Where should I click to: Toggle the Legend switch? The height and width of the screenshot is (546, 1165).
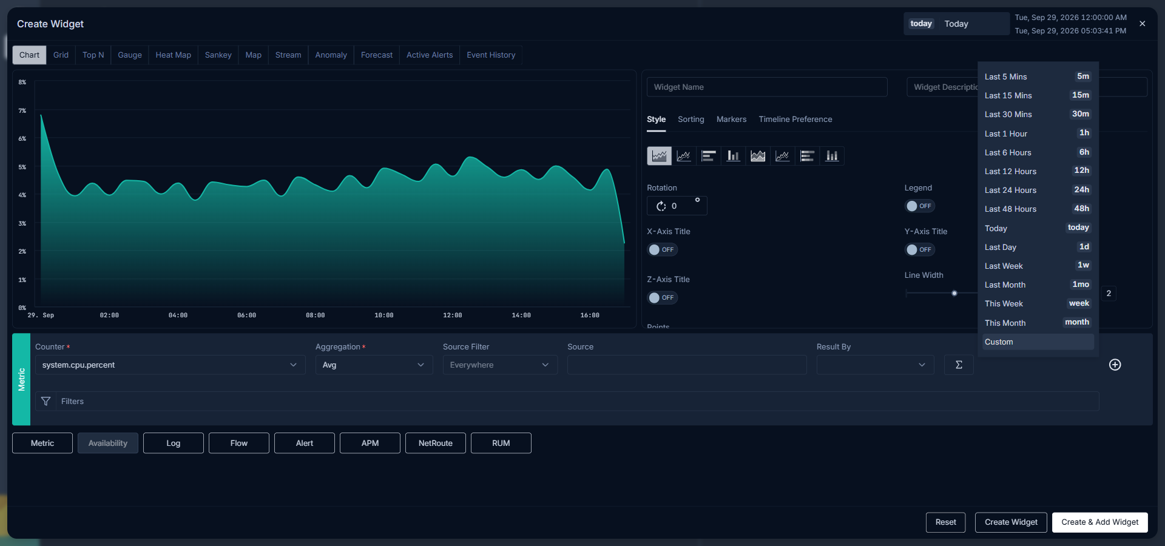[x=920, y=206]
